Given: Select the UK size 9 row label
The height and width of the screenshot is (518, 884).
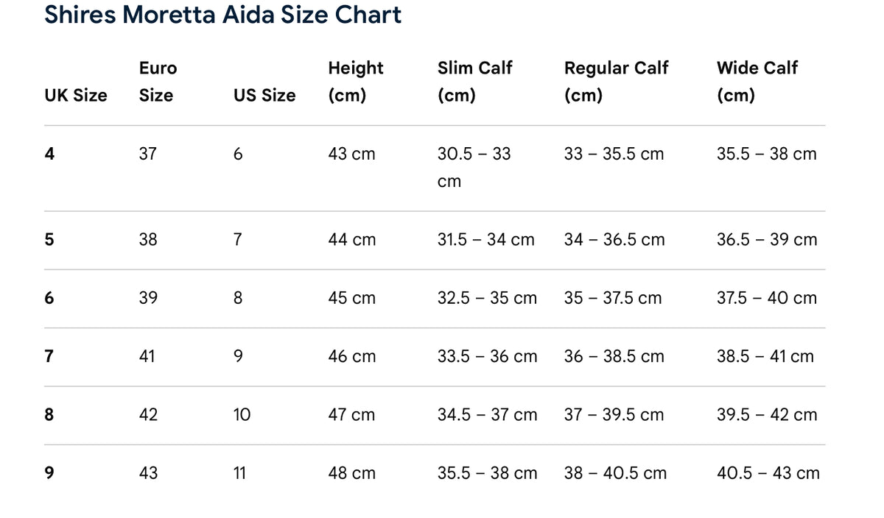Looking at the screenshot, I should (49, 473).
